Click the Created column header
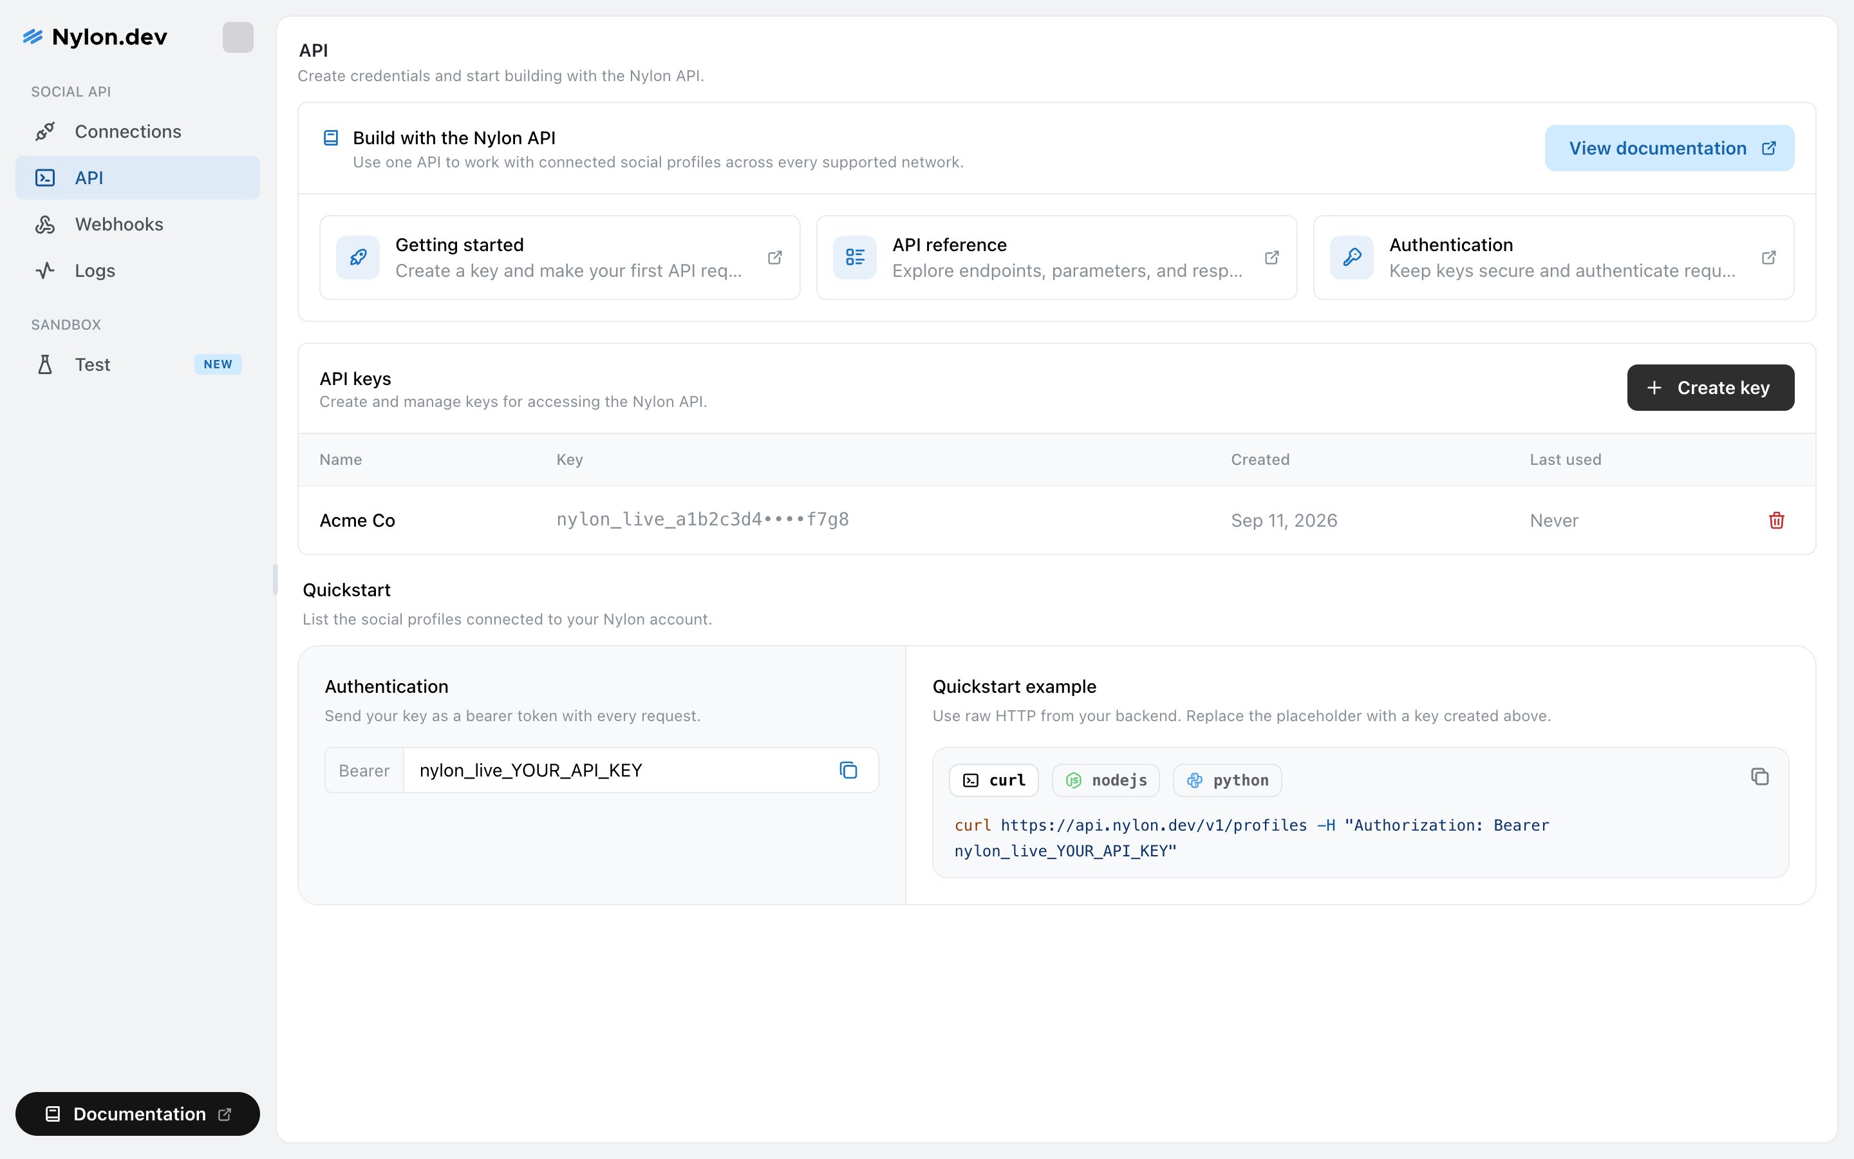The height and width of the screenshot is (1159, 1854). (1260, 459)
